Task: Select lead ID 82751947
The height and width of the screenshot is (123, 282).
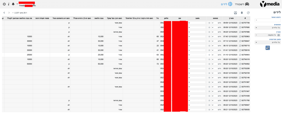Action: pyautogui.click(x=246, y=91)
